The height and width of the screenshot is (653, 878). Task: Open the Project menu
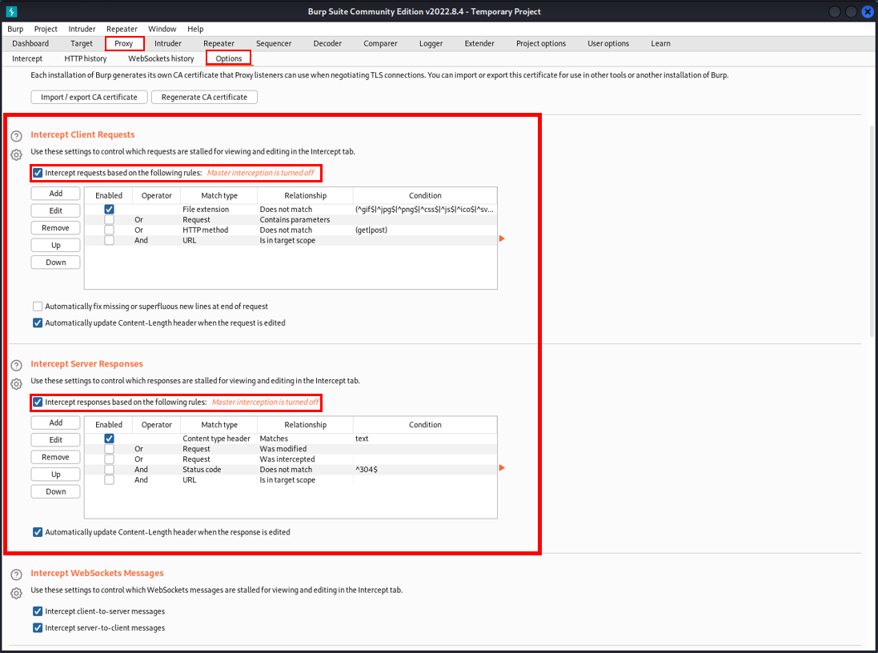[46, 29]
